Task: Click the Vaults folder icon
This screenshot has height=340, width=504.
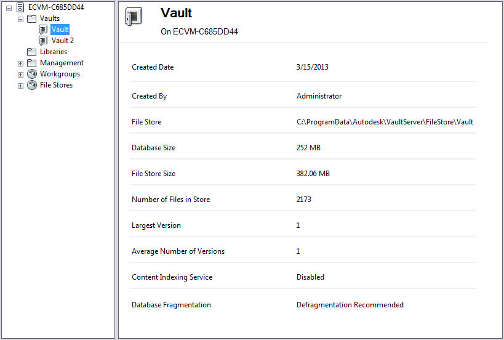Action: (31, 18)
